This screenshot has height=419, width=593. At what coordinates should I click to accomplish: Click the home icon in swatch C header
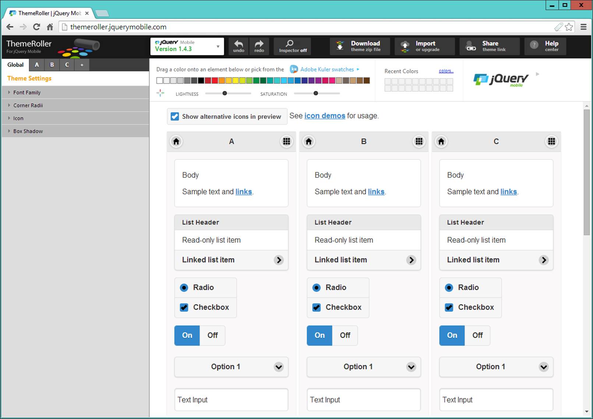(x=441, y=141)
